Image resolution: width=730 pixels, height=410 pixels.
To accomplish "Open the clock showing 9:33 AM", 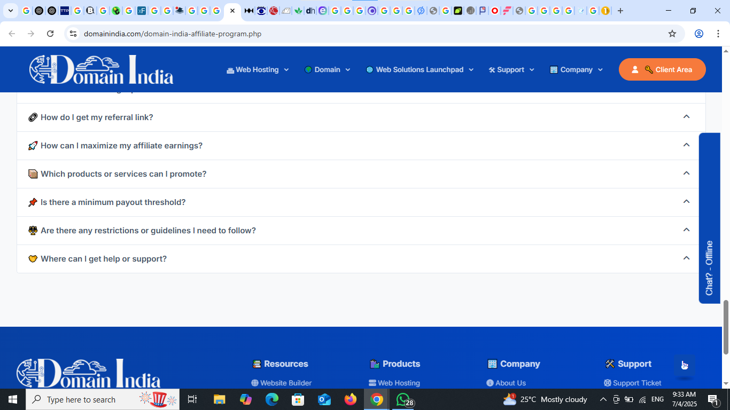I will point(685,399).
